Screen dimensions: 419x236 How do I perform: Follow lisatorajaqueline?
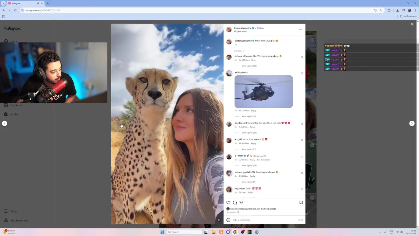(260, 28)
